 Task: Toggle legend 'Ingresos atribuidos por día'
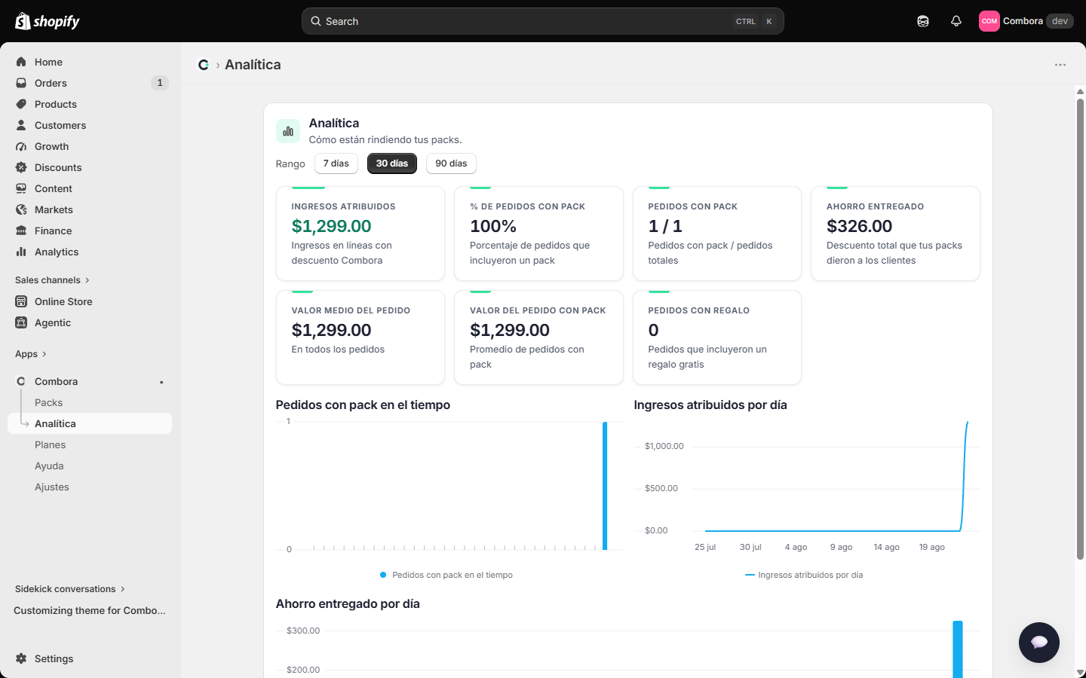pos(804,575)
